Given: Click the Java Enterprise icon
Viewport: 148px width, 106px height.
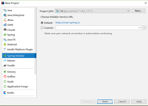Looking at the screenshot, I should pyautogui.click(x=5, y=15).
